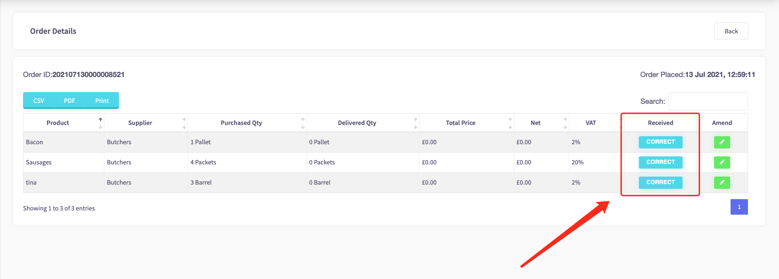Click the VAT column header
This screenshot has width=779, height=279.
(x=590, y=123)
